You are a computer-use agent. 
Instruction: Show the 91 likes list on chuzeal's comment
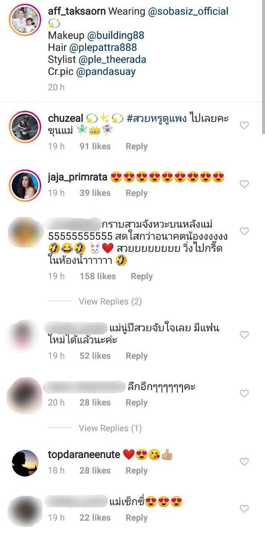click(x=95, y=147)
